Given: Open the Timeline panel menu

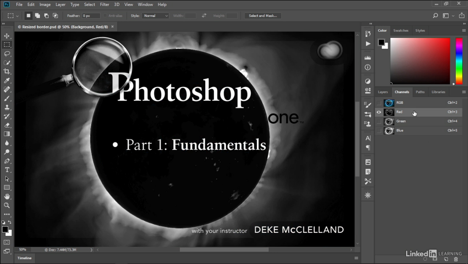Looking at the screenshot, I should 356,258.
